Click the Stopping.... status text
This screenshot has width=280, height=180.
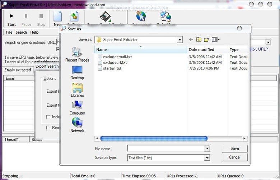tap(12, 176)
